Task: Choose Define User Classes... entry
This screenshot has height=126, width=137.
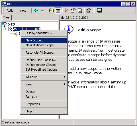Action: [44, 60]
